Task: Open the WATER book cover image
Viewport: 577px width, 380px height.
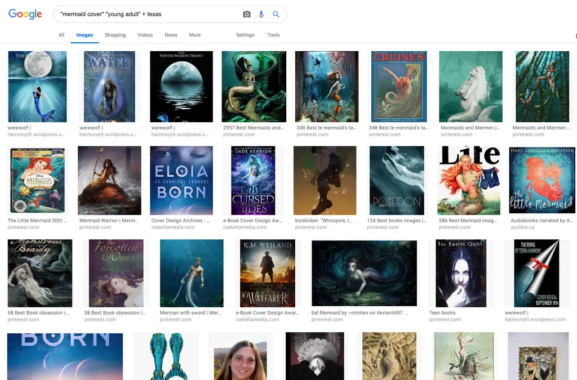Action: (109, 87)
